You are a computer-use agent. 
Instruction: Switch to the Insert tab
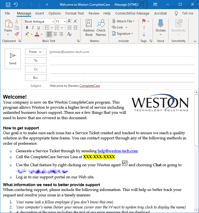click(39, 13)
